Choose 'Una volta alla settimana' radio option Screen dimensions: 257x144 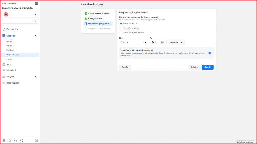pos(121,32)
